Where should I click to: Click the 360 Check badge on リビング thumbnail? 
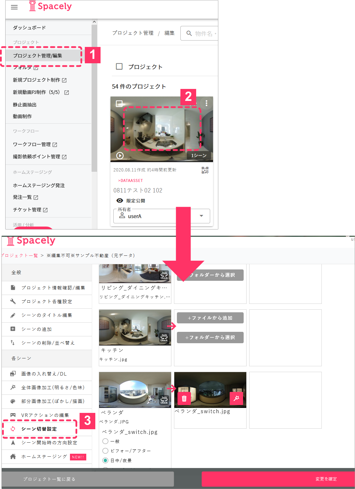tap(164, 275)
